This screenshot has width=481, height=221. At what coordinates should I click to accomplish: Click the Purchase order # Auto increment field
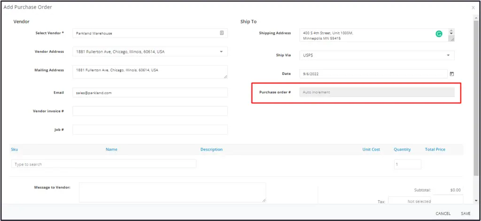pyautogui.click(x=377, y=92)
